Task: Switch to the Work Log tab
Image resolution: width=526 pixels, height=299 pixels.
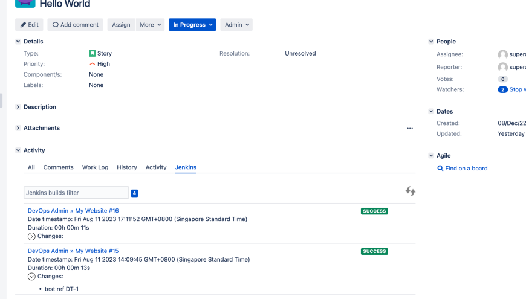Action: point(95,167)
